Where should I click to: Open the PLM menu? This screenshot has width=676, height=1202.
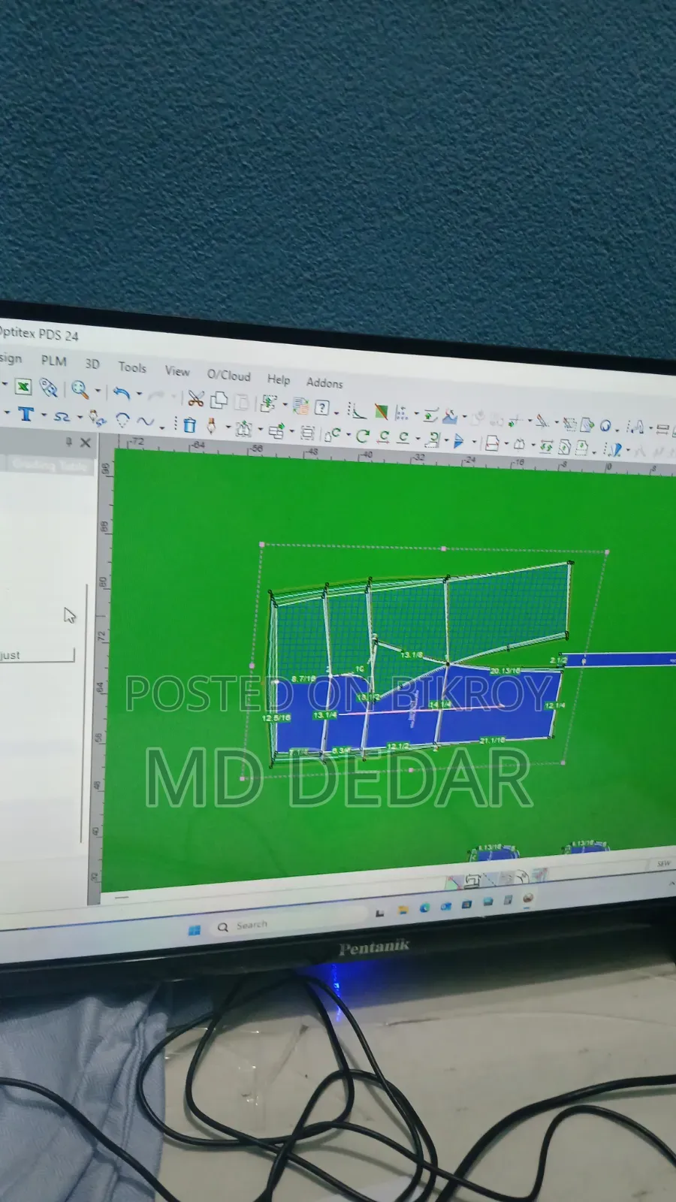click(x=53, y=361)
